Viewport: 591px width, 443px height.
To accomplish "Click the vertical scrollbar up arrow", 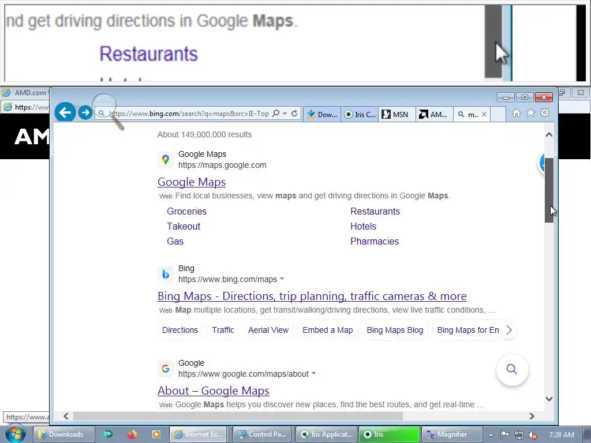I will (x=549, y=134).
